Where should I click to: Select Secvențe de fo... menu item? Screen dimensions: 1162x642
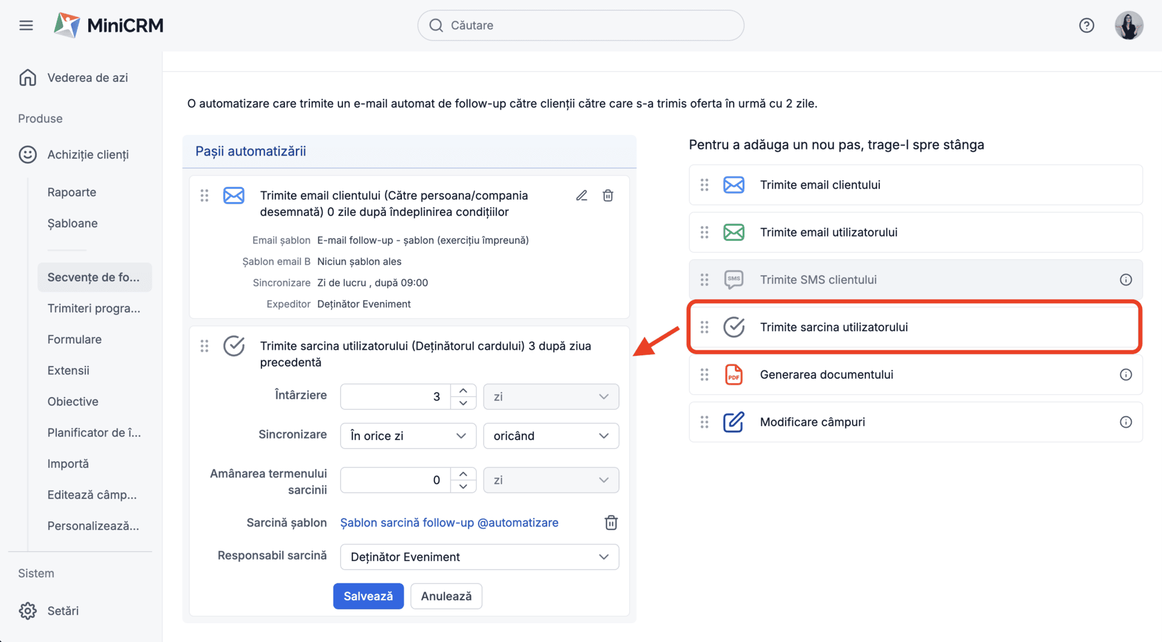click(94, 277)
